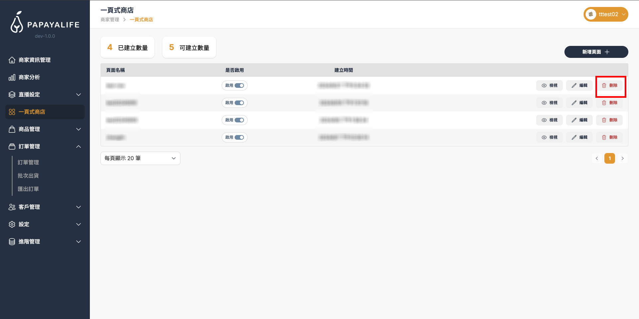This screenshot has height=319, width=639.
Task: Disable the 啟用 switch in the second row
Action: (x=239, y=103)
